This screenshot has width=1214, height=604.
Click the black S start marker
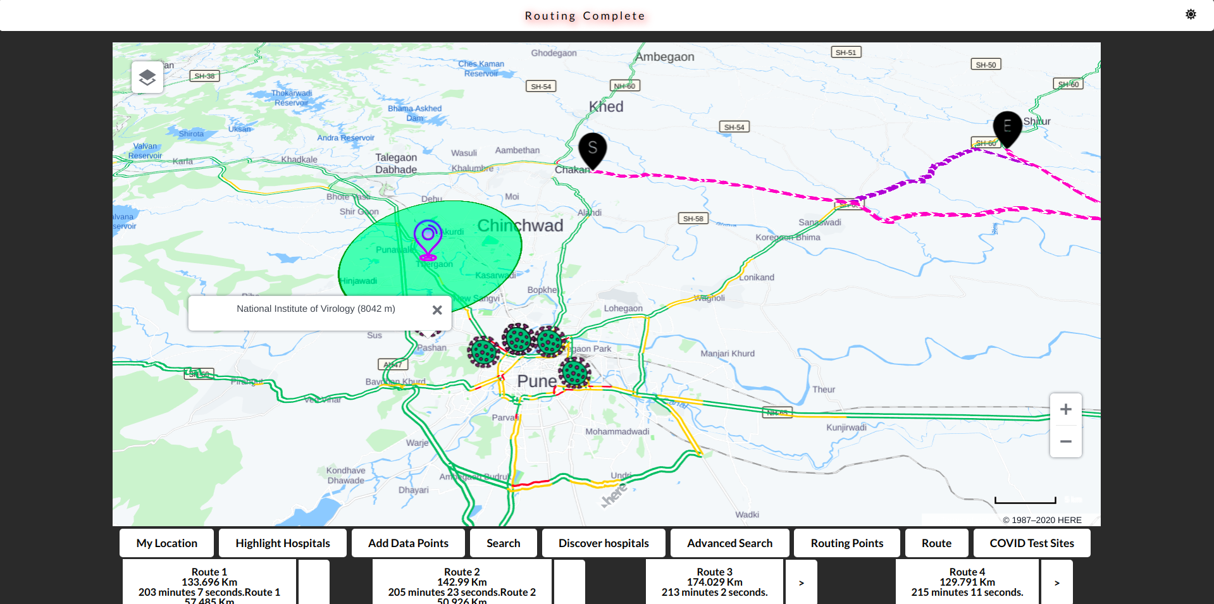click(593, 151)
